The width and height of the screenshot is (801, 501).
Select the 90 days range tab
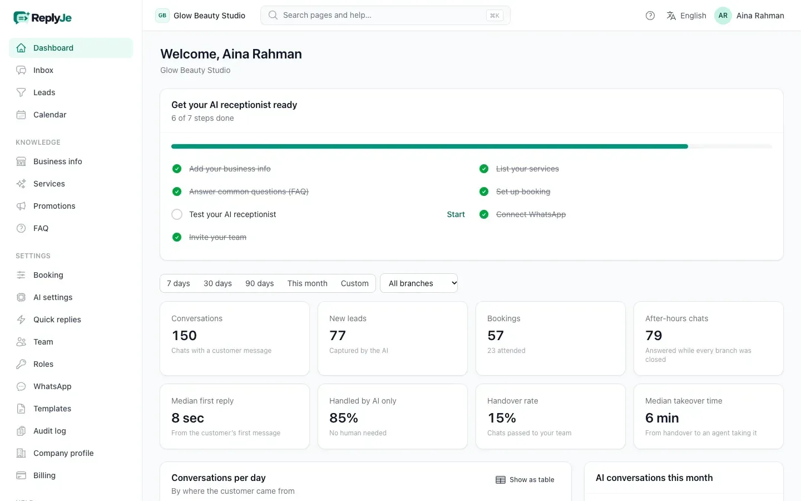pos(260,283)
